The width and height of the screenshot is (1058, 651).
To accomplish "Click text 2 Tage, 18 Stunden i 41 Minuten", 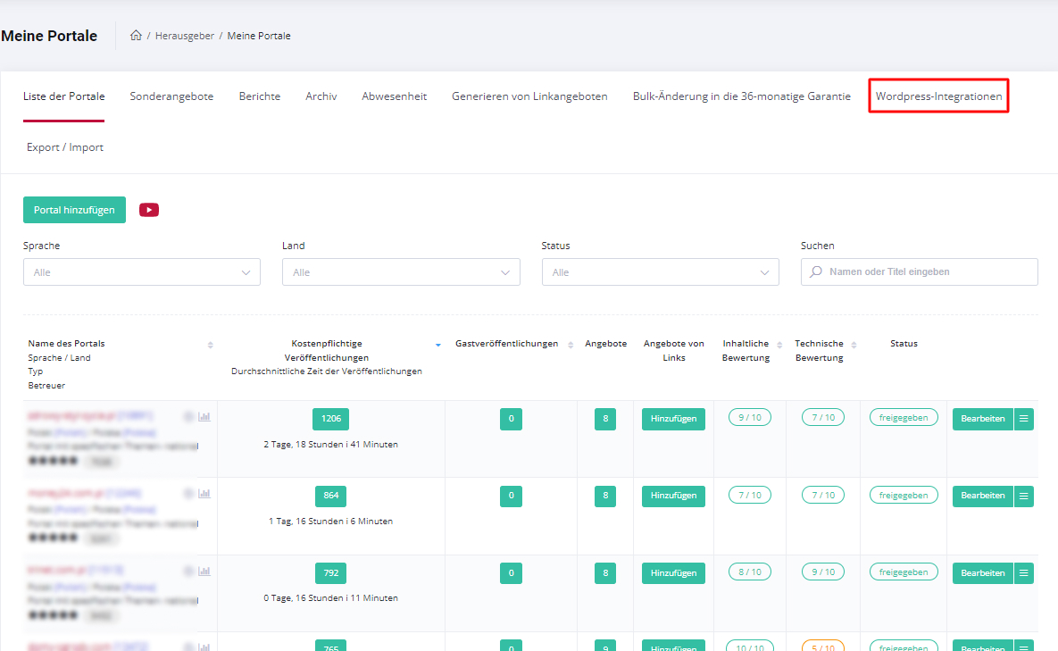I will 330,445.
